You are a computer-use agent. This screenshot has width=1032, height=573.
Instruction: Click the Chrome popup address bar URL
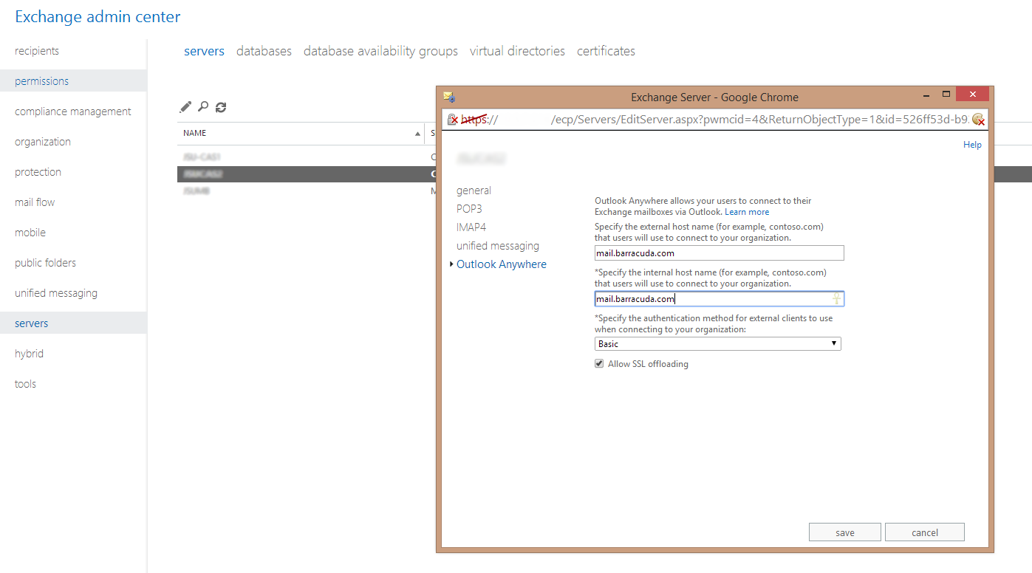click(715, 120)
